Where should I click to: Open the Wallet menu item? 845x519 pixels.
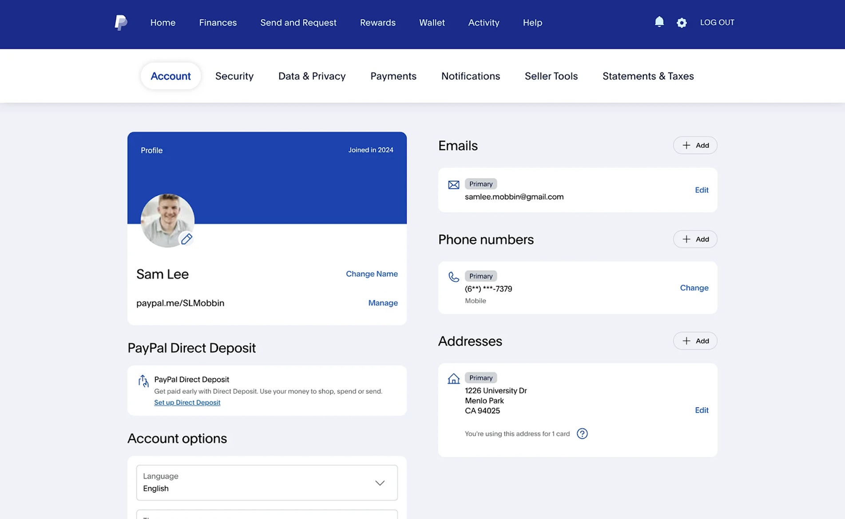[432, 23]
